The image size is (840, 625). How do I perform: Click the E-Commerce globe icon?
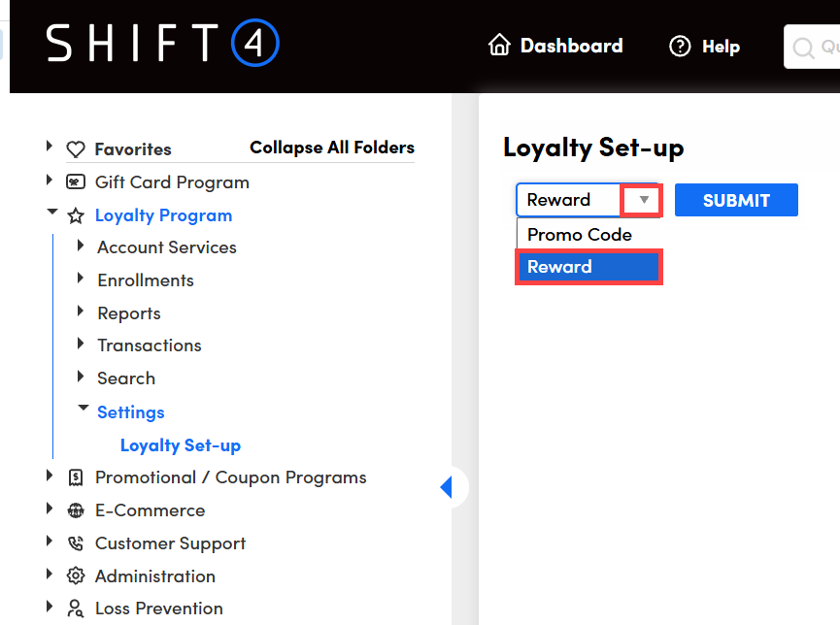click(76, 510)
